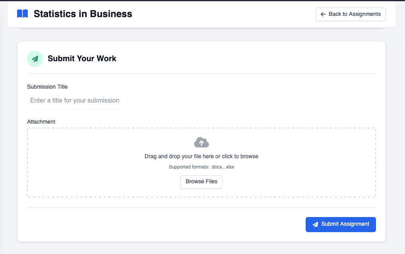The height and width of the screenshot is (254, 405).
Task: Click the Submit Your Work heading
Action: 82,59
